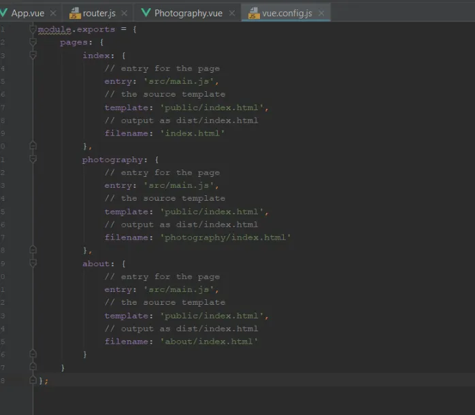The height and width of the screenshot is (415, 475).
Task: Click the JS file icon on router.js tab
Action: (75, 13)
